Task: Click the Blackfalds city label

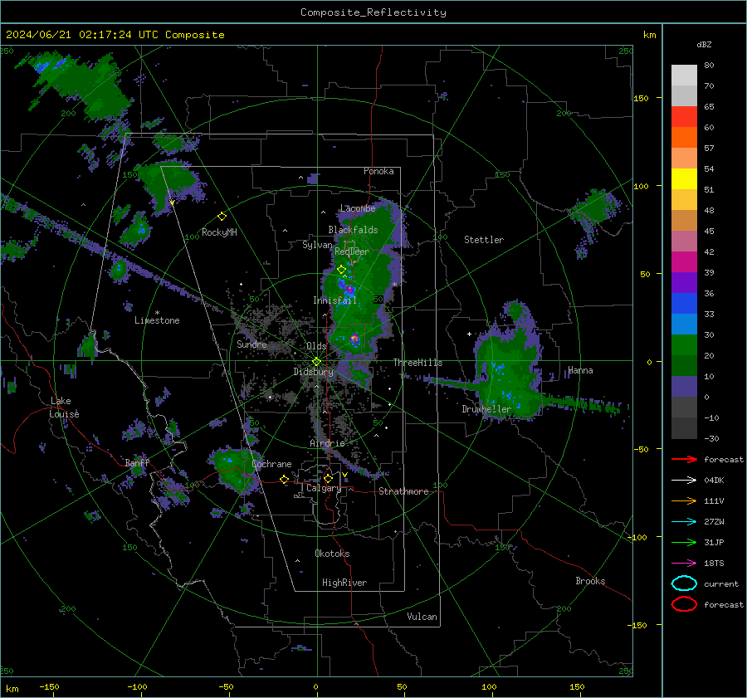Action: pyautogui.click(x=353, y=230)
